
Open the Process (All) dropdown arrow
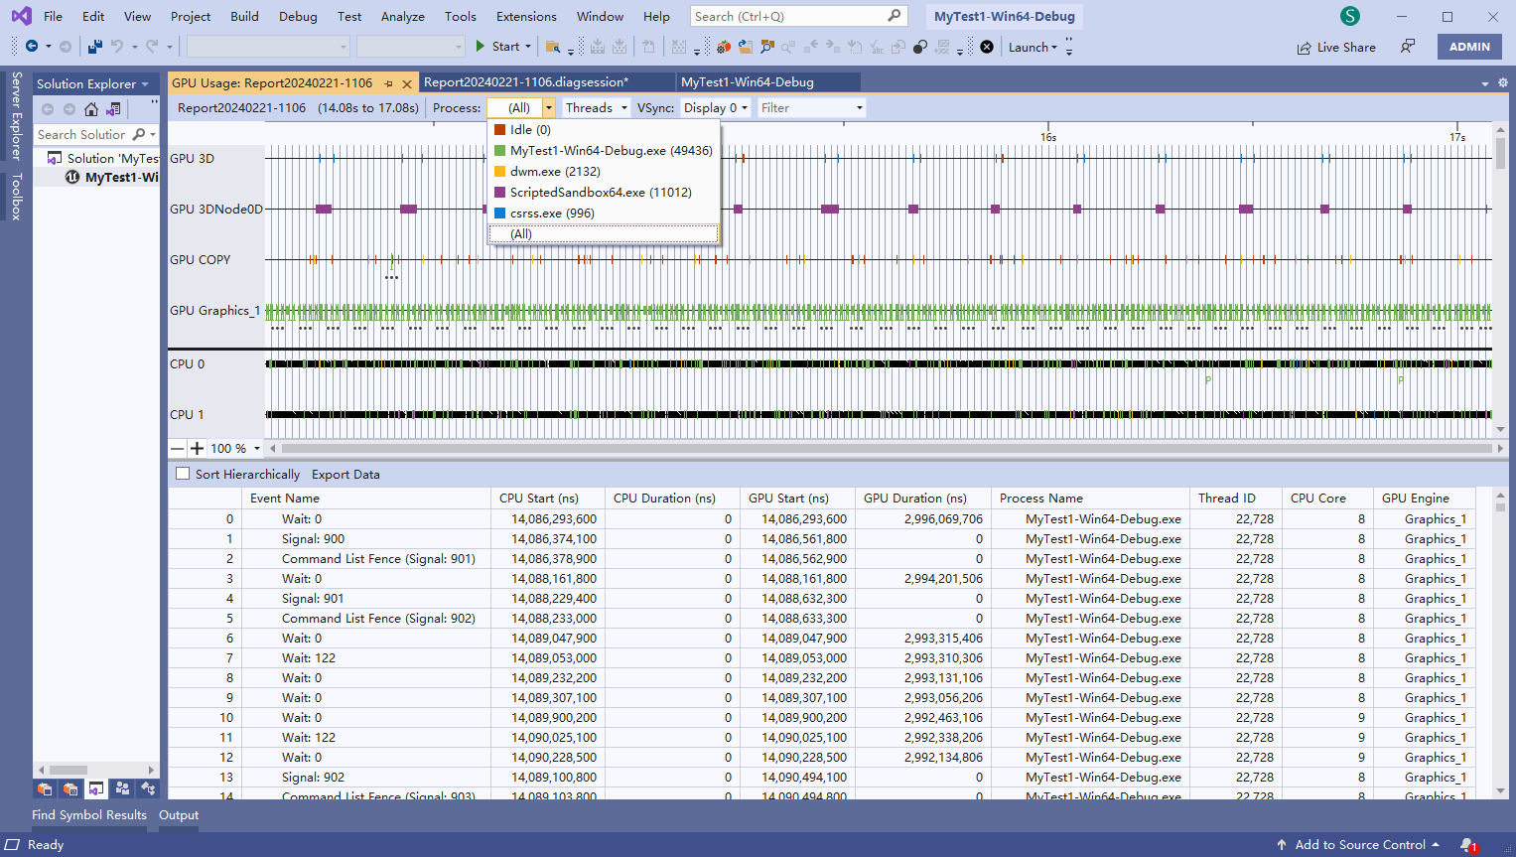(548, 108)
